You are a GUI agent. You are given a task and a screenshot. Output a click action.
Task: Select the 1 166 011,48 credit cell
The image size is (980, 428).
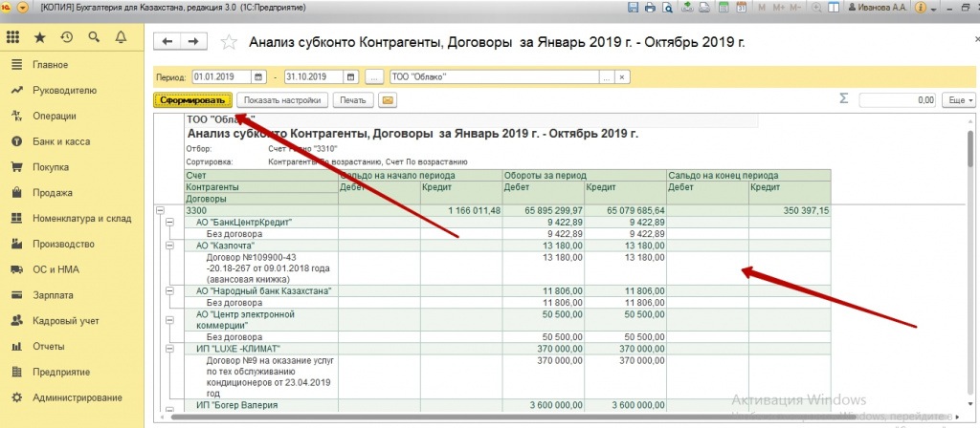tap(461, 211)
